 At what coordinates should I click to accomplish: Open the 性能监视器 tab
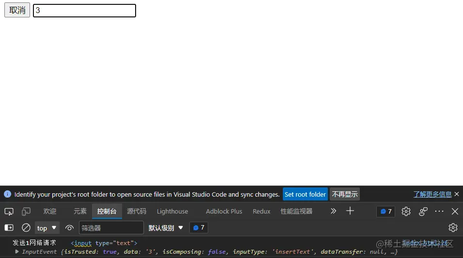296,211
